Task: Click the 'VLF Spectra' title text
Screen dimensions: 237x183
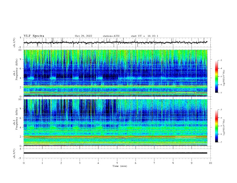Action: pyautogui.click(x=34, y=36)
